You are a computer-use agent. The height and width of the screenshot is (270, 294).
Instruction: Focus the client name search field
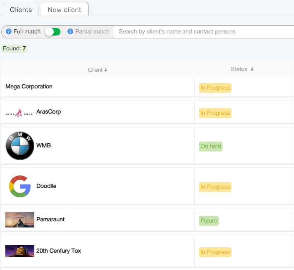(203, 32)
